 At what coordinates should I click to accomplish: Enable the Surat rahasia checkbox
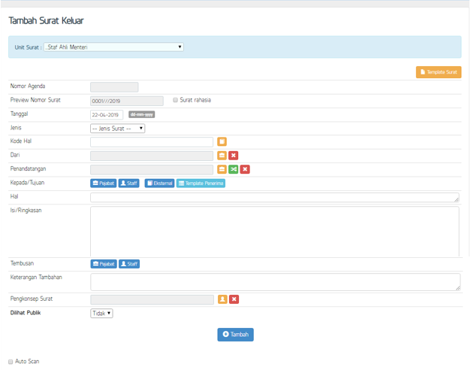[x=175, y=99]
